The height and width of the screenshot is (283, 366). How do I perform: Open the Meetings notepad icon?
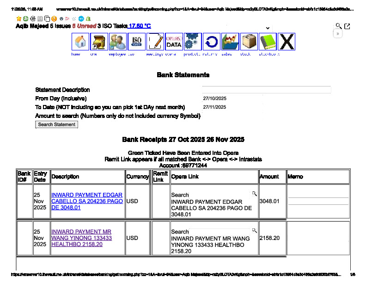155,42
